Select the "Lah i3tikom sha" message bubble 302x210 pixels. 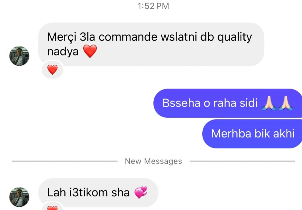[x=98, y=192]
